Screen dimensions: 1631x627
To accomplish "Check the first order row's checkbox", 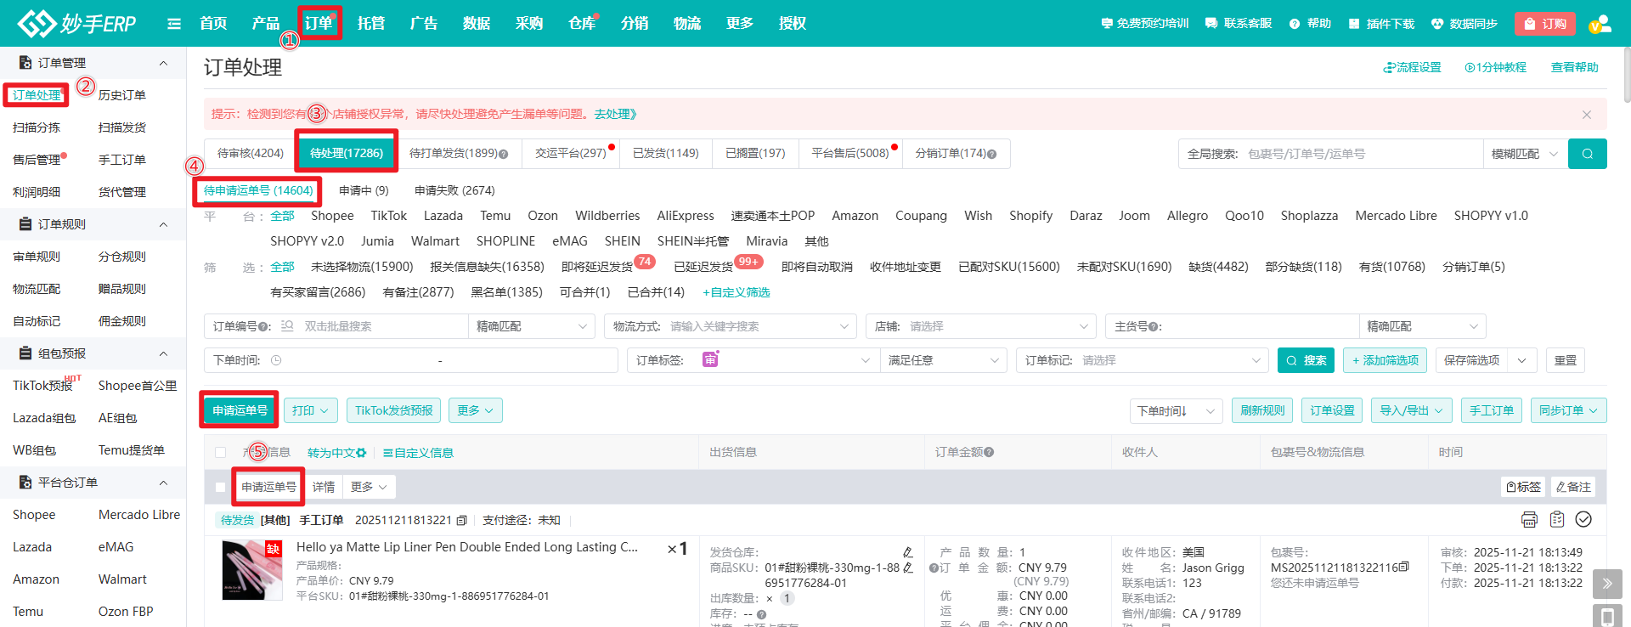I will [x=221, y=487].
